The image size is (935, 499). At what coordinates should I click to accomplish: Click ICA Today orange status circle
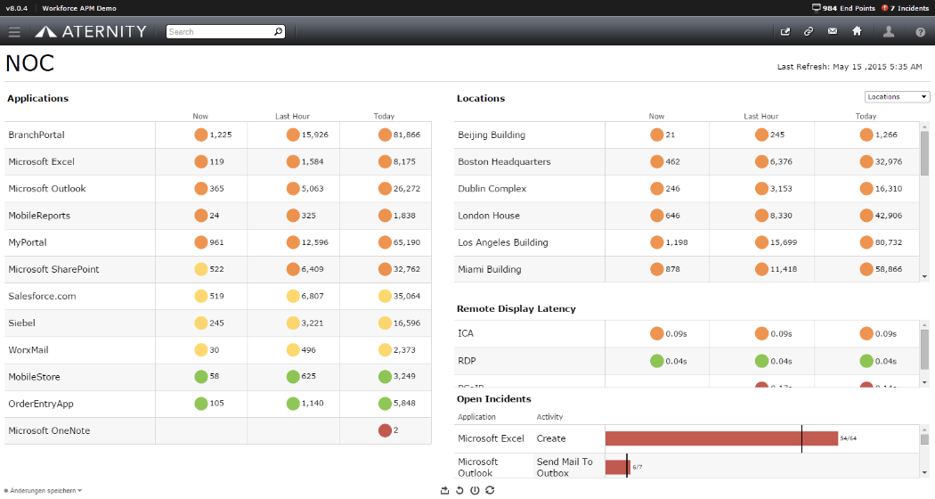[x=866, y=333]
